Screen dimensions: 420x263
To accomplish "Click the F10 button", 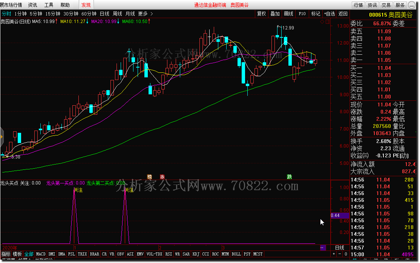I will coord(302,14).
